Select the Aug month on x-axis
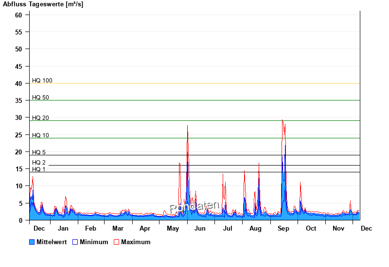 pyautogui.click(x=255, y=229)
